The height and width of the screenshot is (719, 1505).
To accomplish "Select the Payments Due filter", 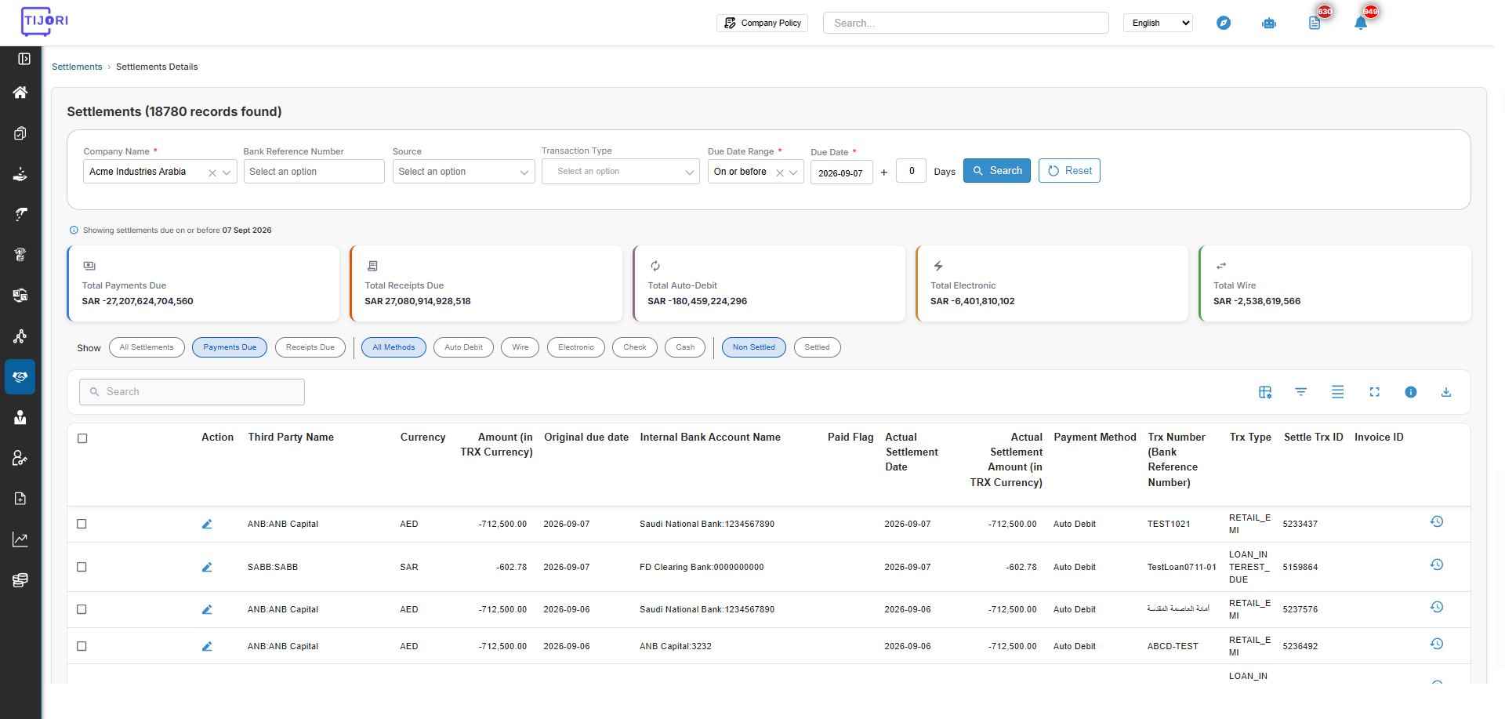I will [230, 347].
